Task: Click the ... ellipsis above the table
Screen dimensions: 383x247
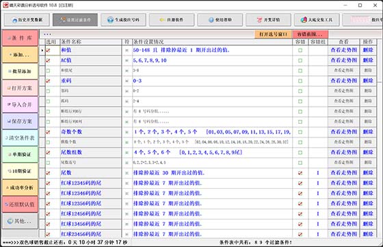Action: [x=47, y=34]
